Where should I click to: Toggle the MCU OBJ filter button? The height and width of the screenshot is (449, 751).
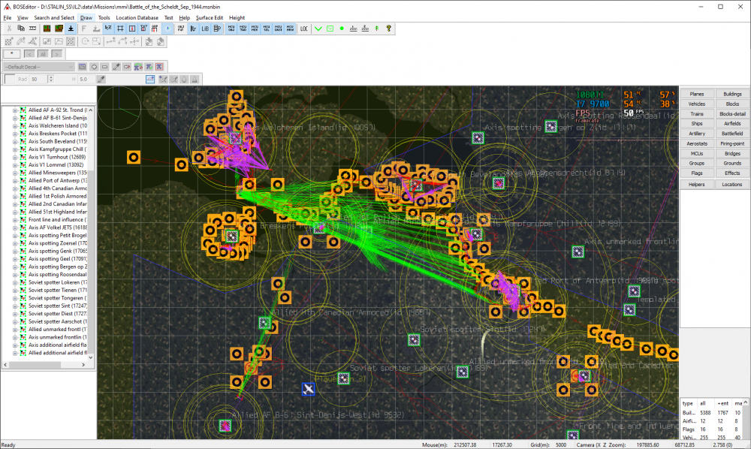(231, 29)
